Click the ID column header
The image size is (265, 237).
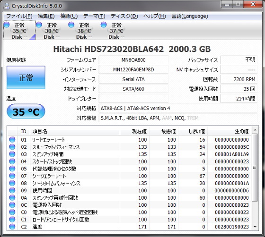[x=24, y=131]
